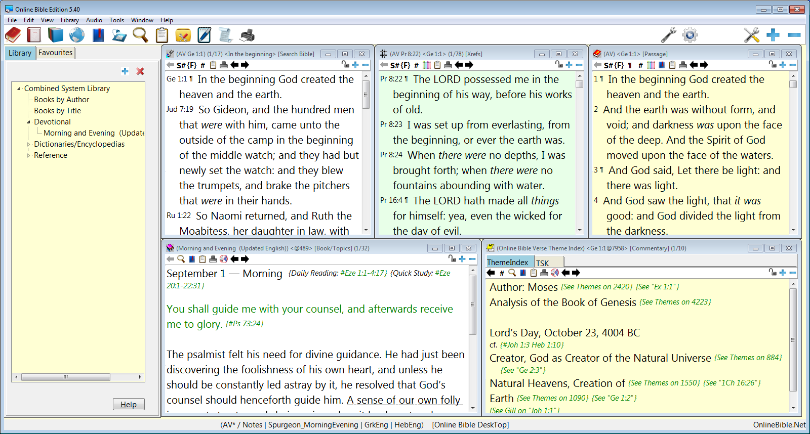
Task: Open the File menu
Action: coord(12,20)
